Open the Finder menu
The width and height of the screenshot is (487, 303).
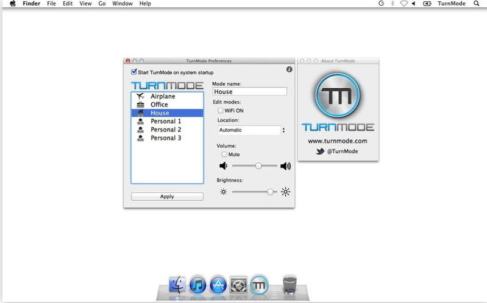tap(31, 4)
